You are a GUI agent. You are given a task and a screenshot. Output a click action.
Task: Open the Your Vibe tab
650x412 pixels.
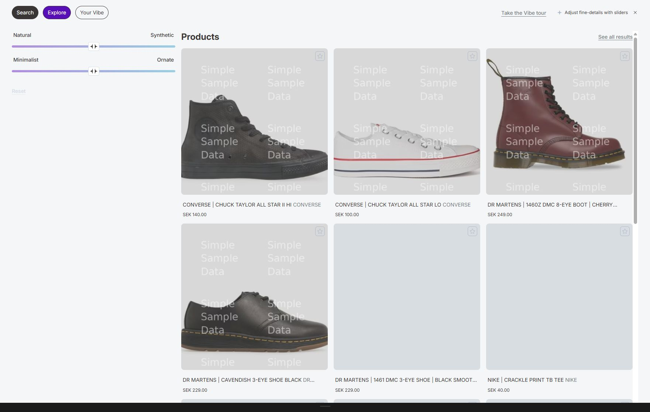[92, 13]
